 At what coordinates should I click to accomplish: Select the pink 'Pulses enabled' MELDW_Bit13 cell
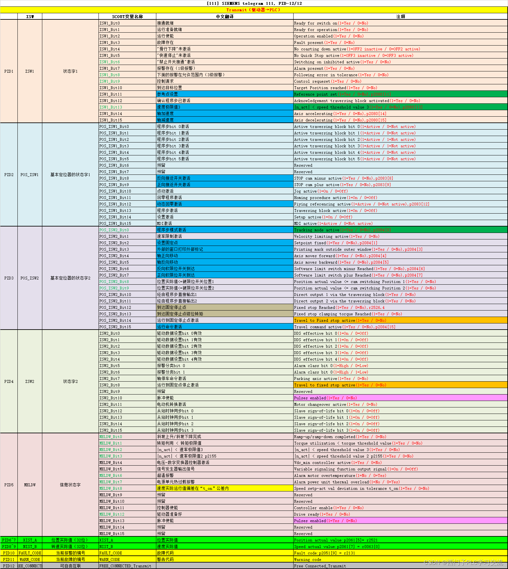click(x=400, y=521)
